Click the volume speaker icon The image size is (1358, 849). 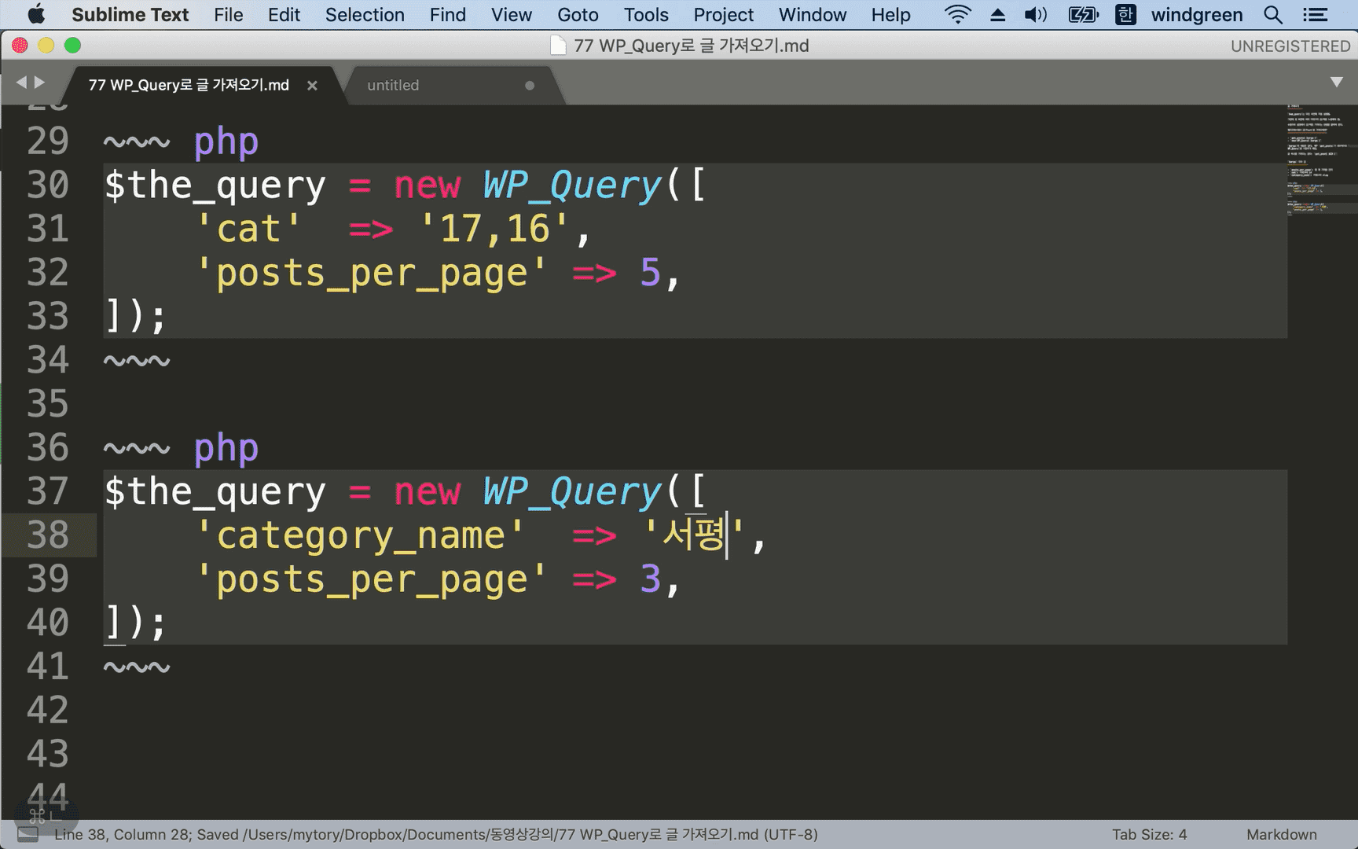pyautogui.click(x=1036, y=15)
